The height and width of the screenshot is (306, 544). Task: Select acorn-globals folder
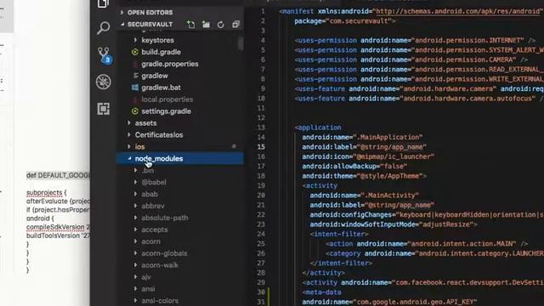pos(164,253)
